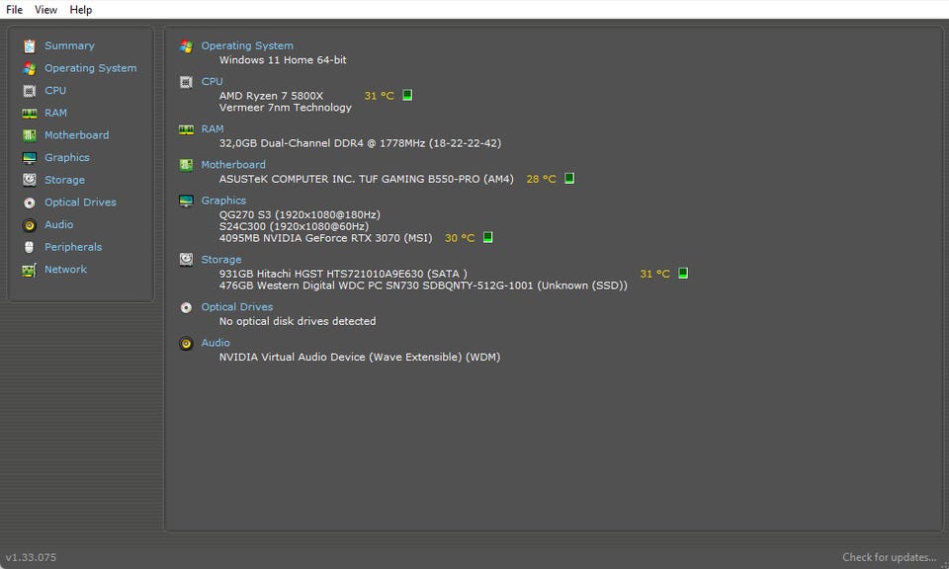Viewport: 949px width, 569px height.
Task: Click the Optical Drives heading link in summary
Action: (x=236, y=307)
